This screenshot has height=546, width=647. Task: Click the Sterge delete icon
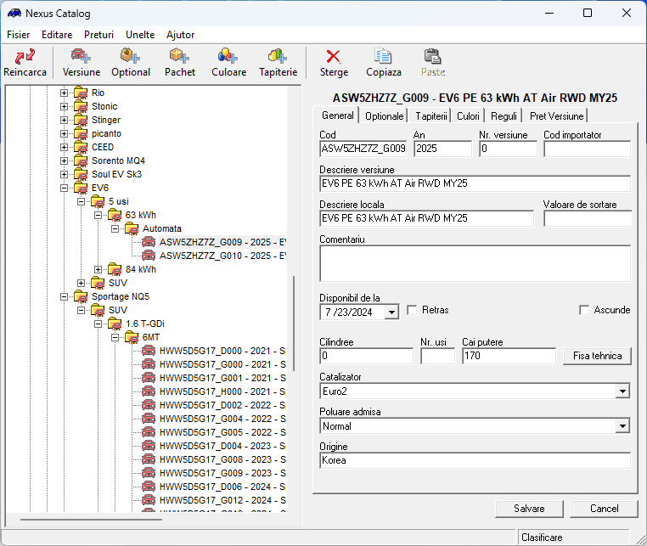tap(334, 56)
